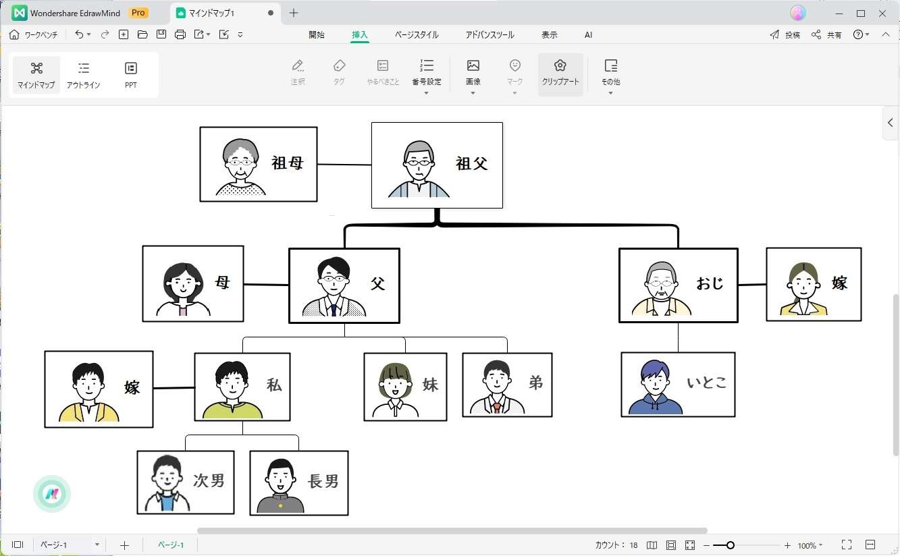Open the AI menu tab
The image size is (900, 556).
pos(588,34)
